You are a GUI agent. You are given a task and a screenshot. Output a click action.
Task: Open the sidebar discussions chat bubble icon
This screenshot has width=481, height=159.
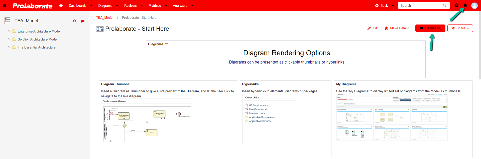coord(83,21)
